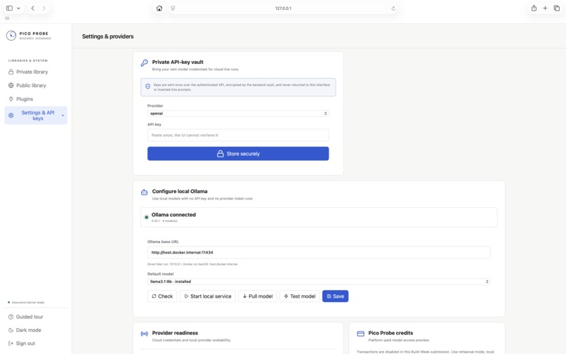Open the browser home page
Image resolution: width=566 pixels, height=354 pixels.
[159, 8]
